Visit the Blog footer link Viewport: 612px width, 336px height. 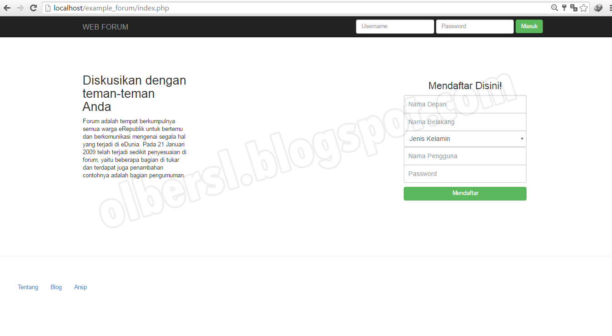[56, 287]
